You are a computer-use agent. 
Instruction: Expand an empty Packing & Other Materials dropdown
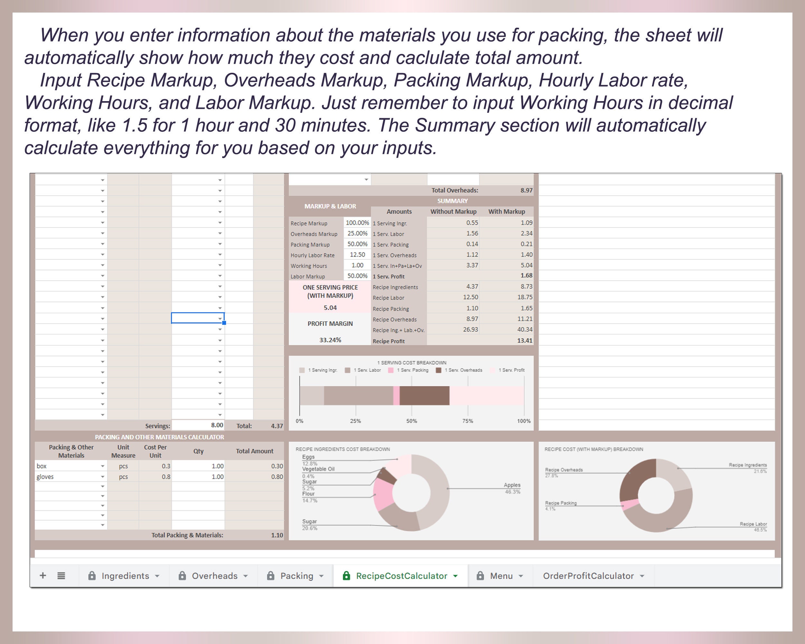(103, 487)
